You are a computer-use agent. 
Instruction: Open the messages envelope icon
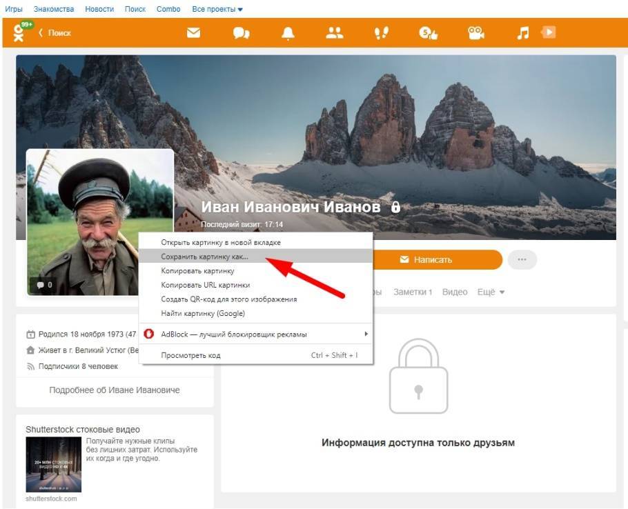193,32
